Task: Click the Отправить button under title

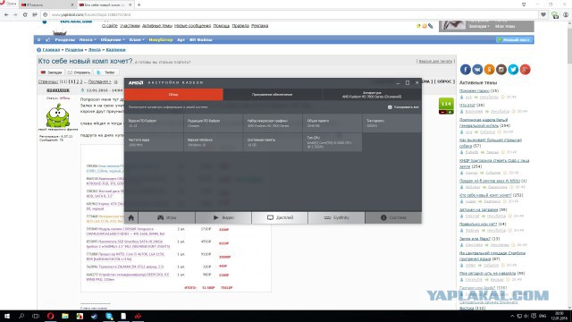Action: [x=79, y=72]
